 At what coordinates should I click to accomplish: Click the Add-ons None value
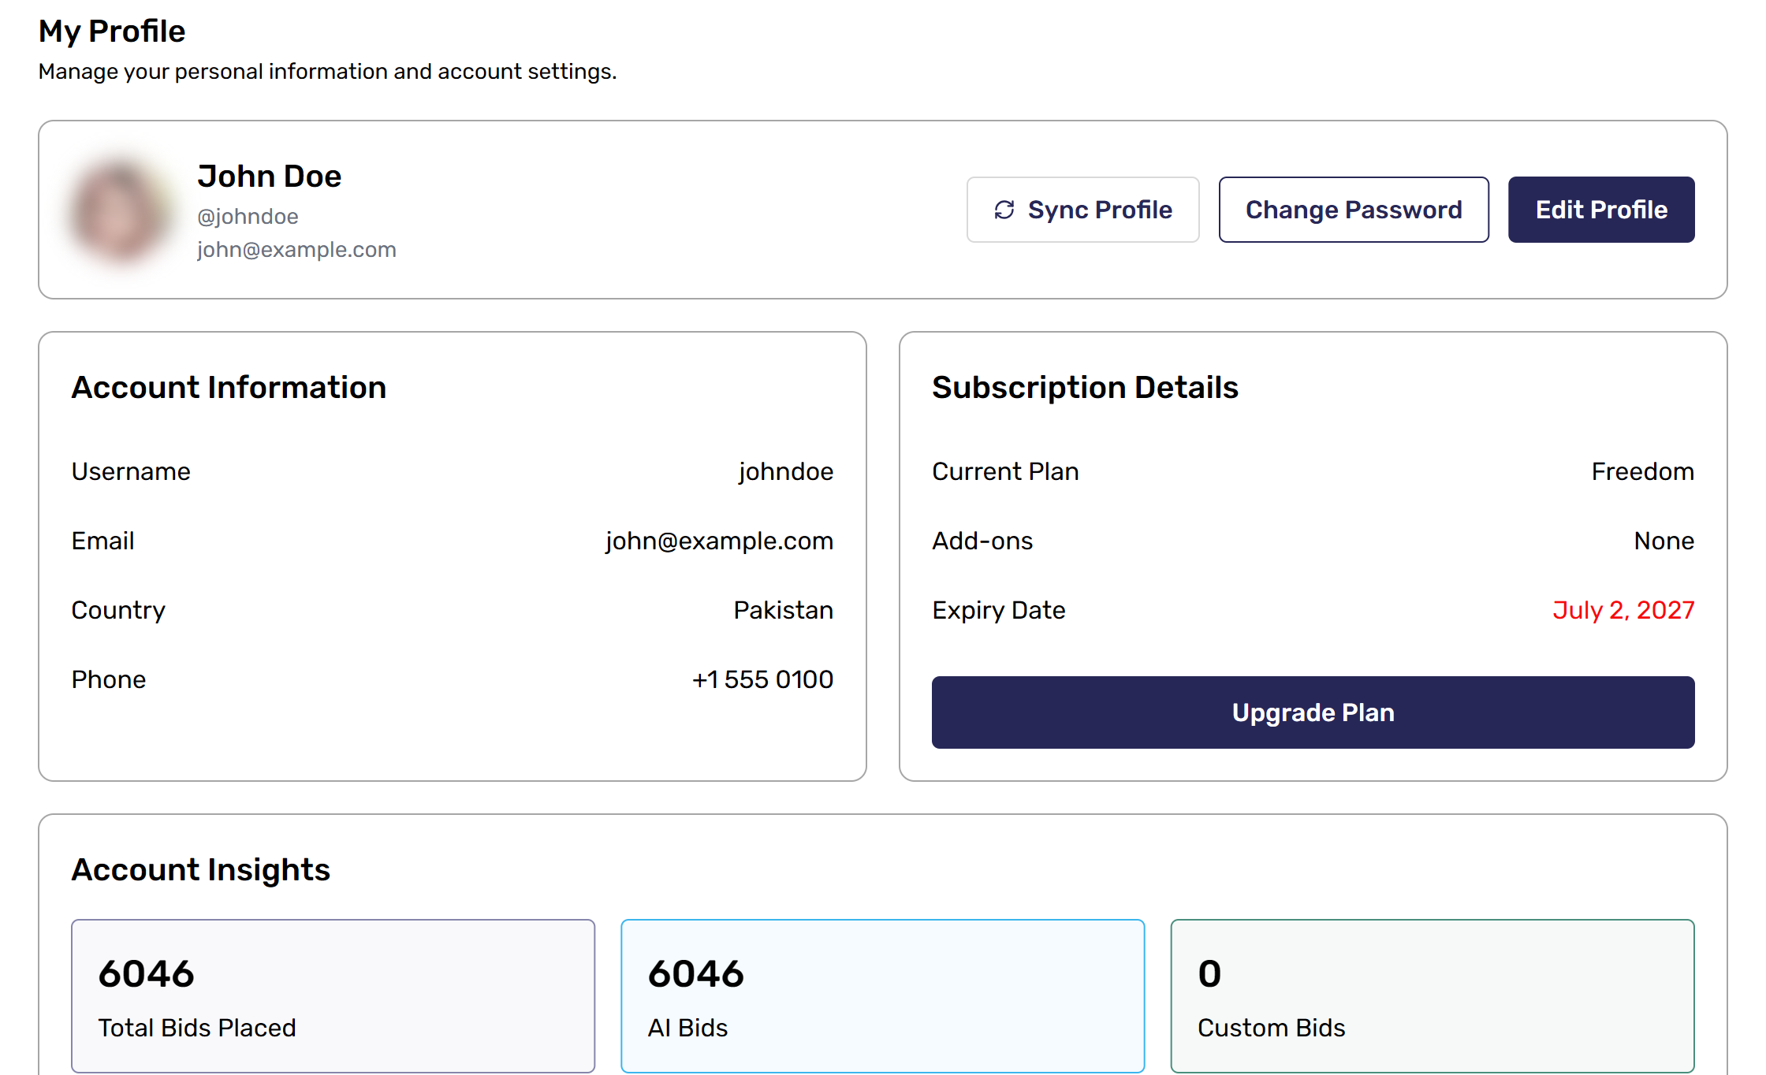pyautogui.click(x=1664, y=541)
